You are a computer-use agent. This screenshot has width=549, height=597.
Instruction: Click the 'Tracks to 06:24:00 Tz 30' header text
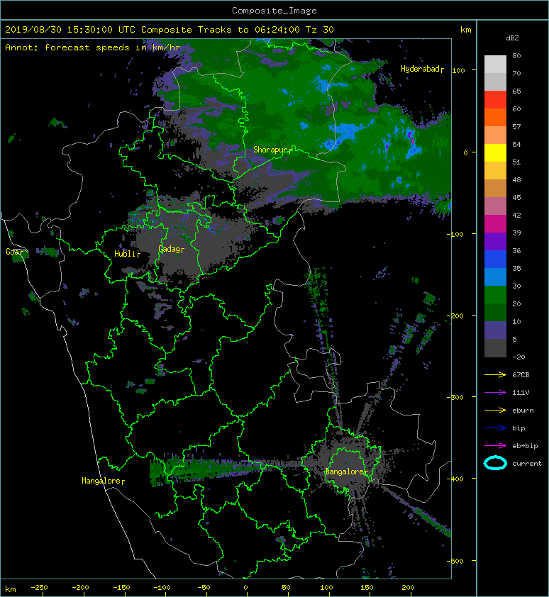(265, 30)
